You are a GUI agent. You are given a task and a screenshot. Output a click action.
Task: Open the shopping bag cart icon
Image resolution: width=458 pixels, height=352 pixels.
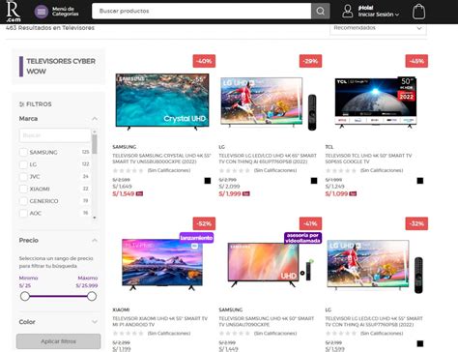click(418, 12)
